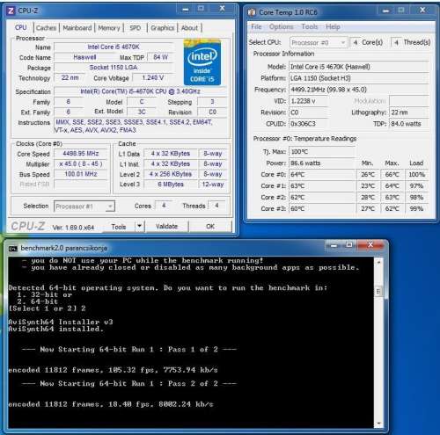Click the Power value 86.6 watts
Screen dimensions: 440x435
[x=322, y=163]
